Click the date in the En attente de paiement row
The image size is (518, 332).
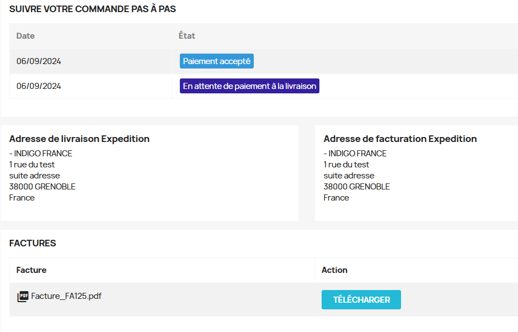click(x=39, y=86)
